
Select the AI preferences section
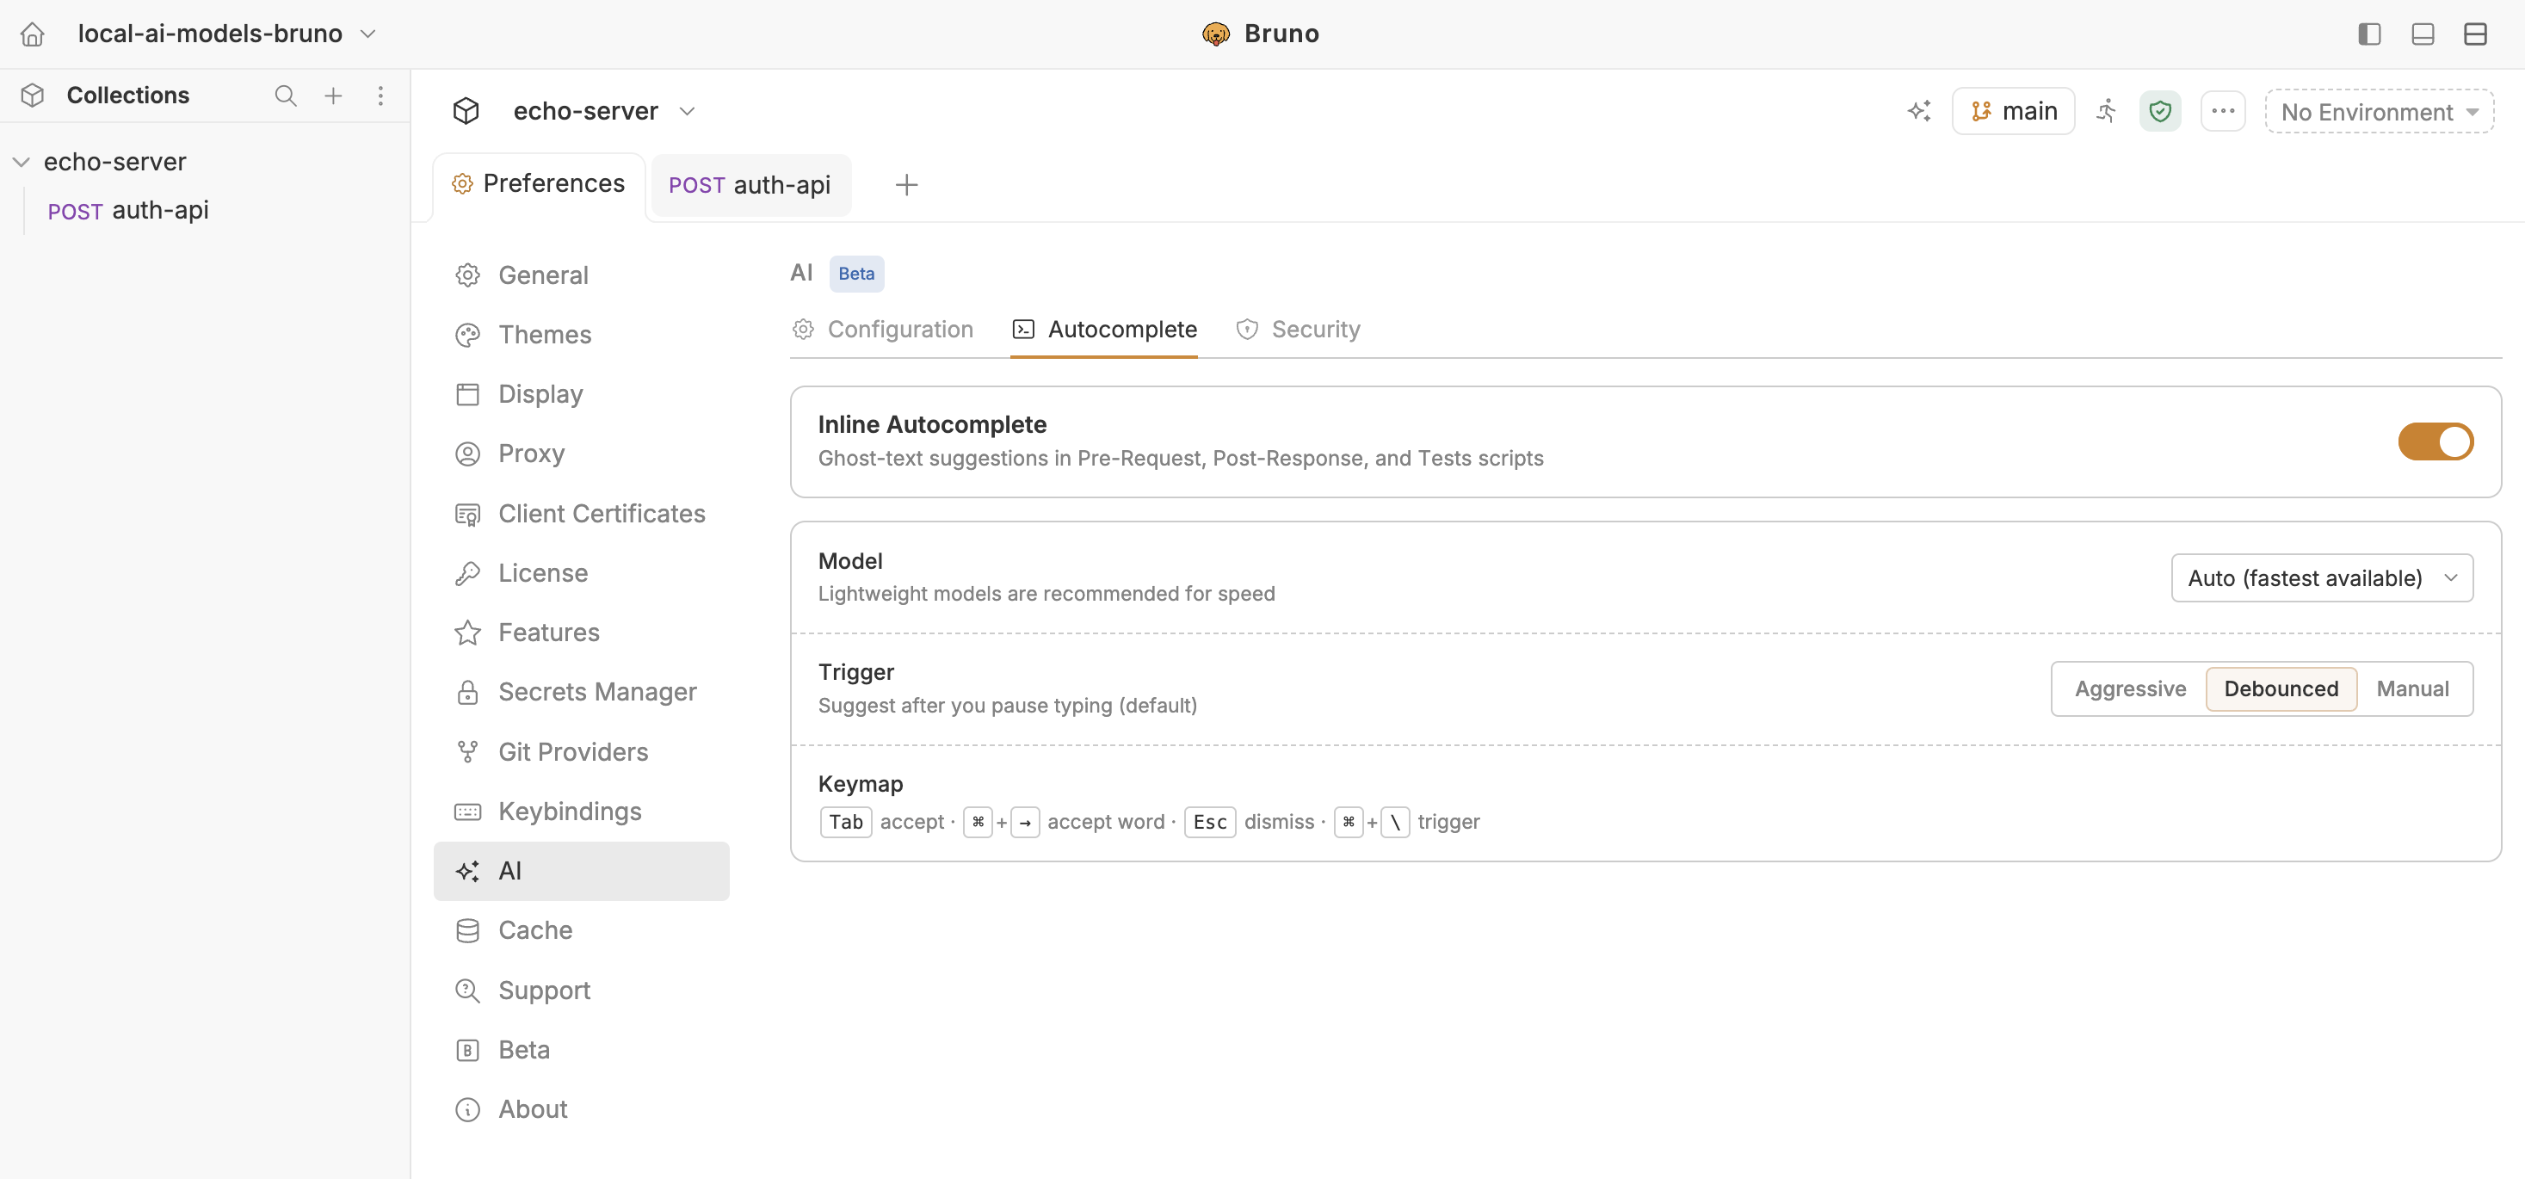[581, 871]
